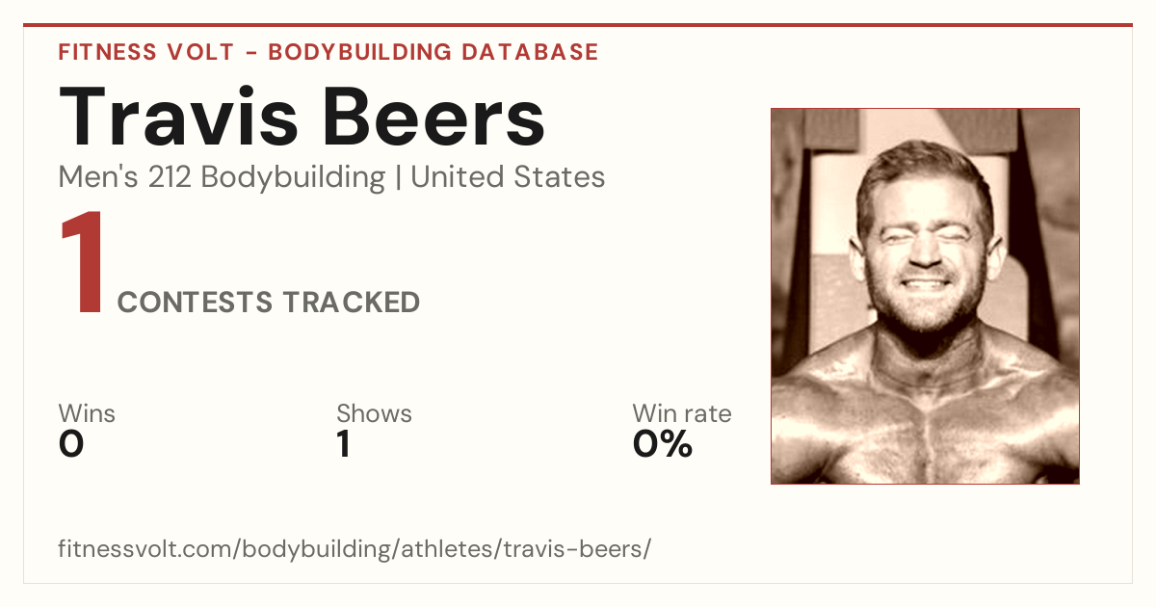This screenshot has width=1156, height=607.
Task: Click the Fitness Volt Bodybuilding Database header
Action: click(x=328, y=52)
